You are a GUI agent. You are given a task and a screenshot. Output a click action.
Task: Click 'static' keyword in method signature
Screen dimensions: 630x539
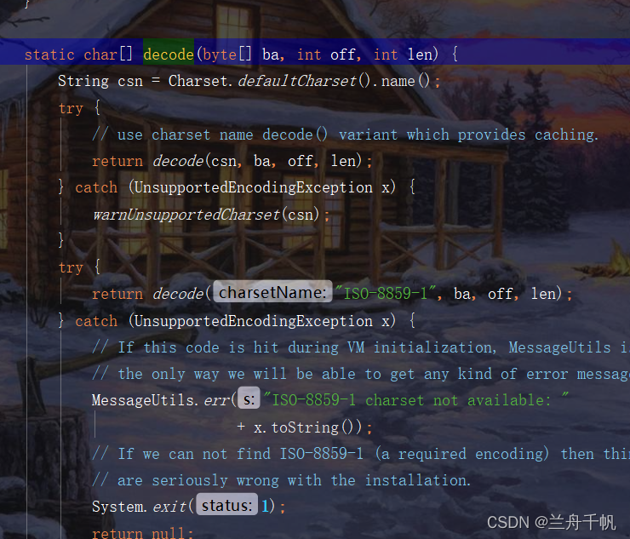coord(49,54)
